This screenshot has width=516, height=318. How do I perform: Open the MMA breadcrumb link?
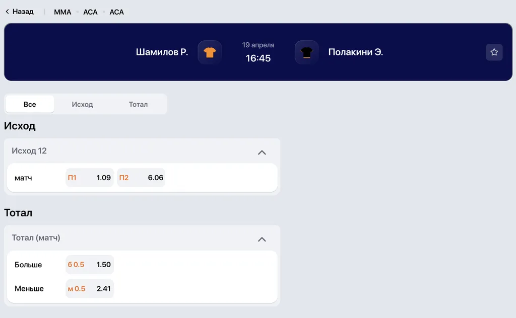pos(62,12)
